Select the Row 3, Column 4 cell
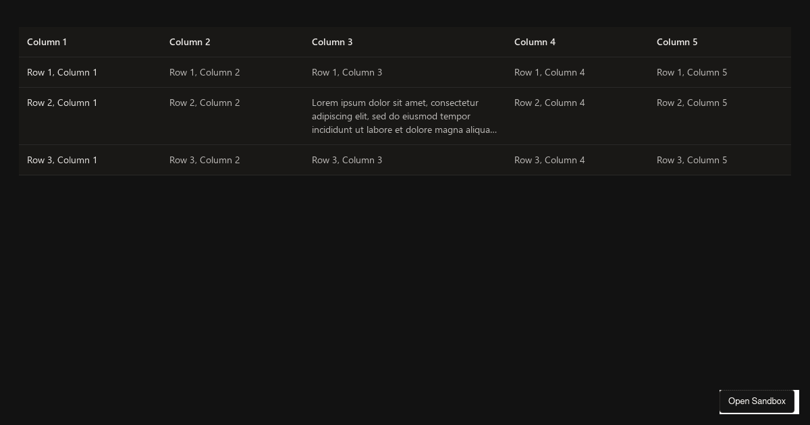 pos(549,160)
